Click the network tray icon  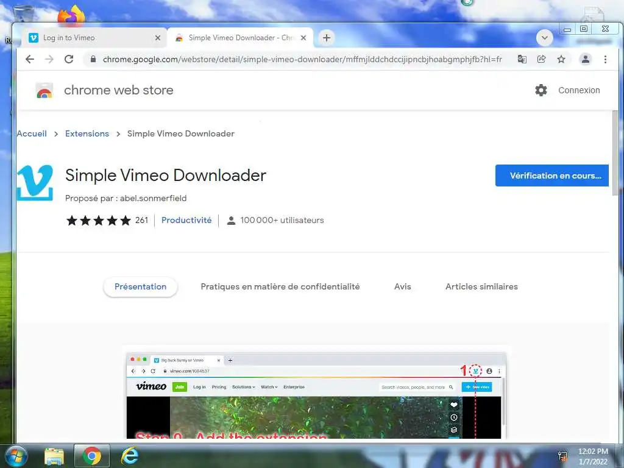point(562,456)
